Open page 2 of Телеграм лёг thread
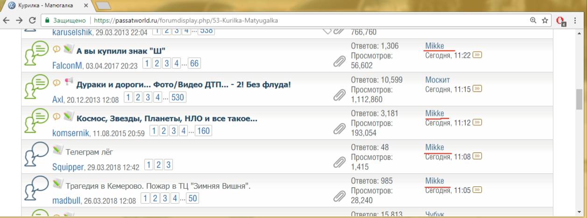The height and width of the screenshot is (218, 587). point(159,165)
